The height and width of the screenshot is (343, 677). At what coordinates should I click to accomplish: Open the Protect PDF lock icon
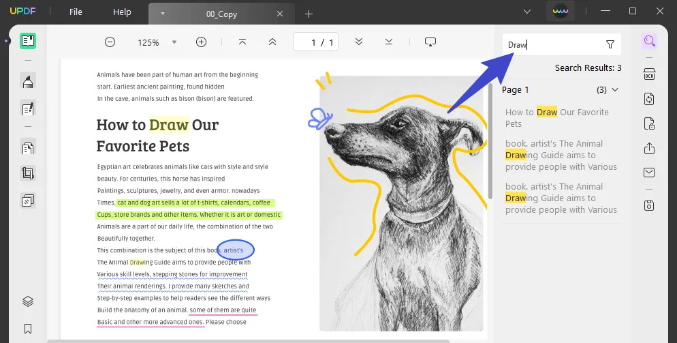point(649,123)
